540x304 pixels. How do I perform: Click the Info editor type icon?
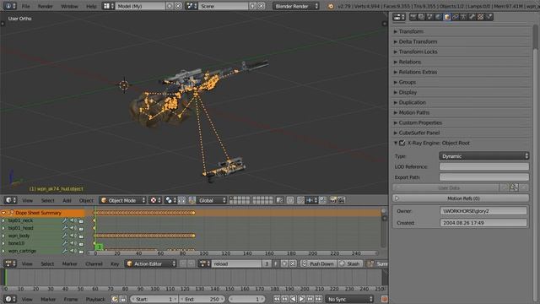(9, 6)
